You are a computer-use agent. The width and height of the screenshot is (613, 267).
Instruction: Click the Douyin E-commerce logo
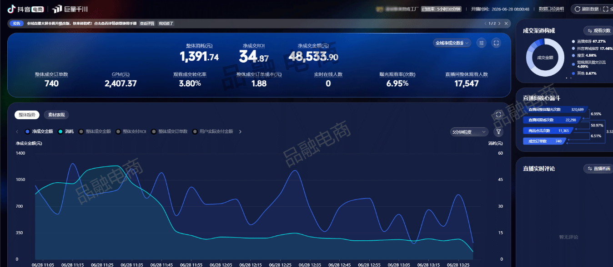[25, 9]
